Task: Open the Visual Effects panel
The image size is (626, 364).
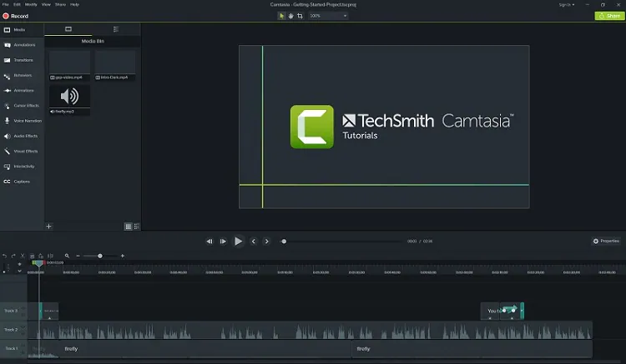Action: tap(22, 152)
